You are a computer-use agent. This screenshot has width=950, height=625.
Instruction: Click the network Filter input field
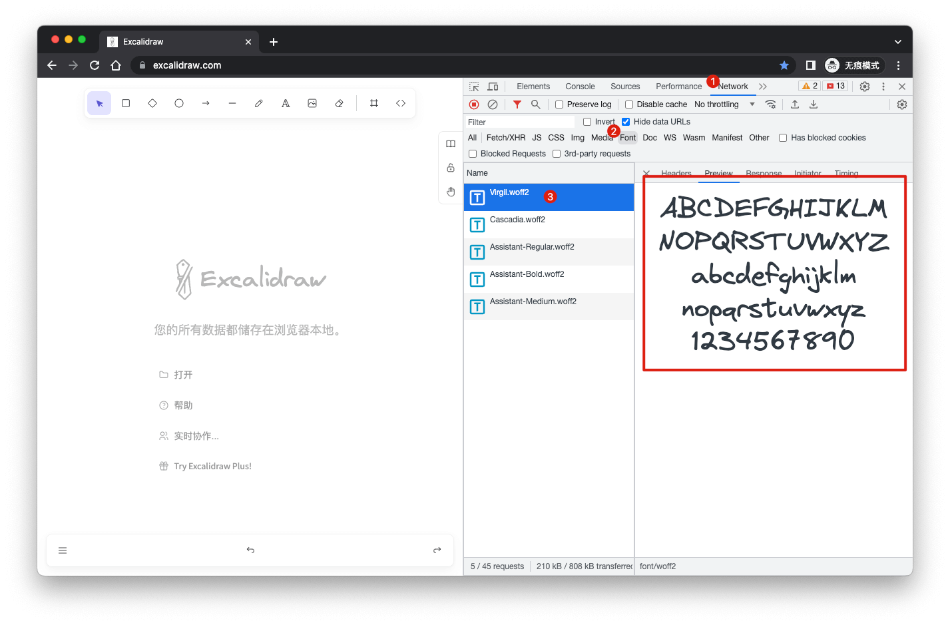(519, 122)
